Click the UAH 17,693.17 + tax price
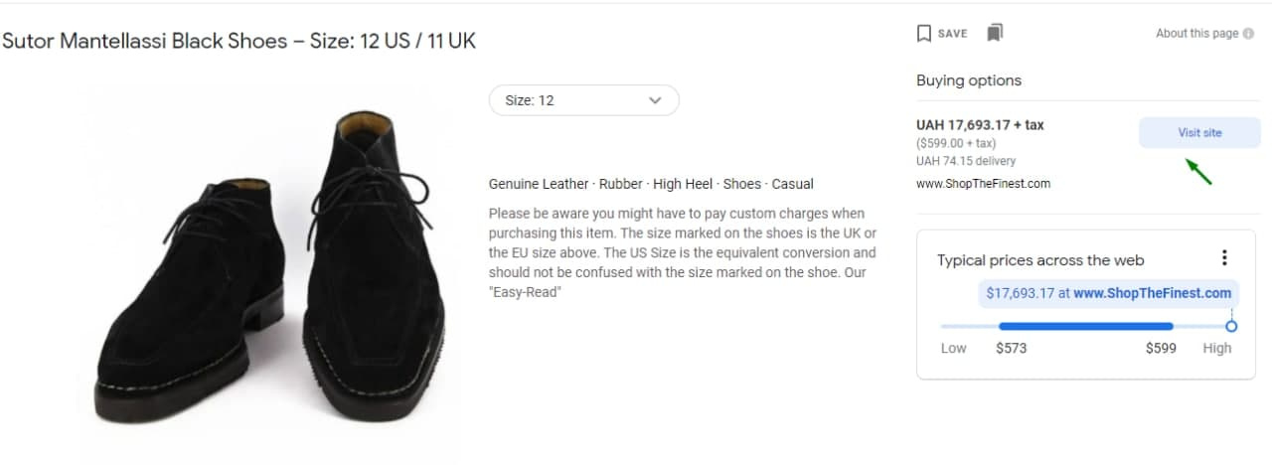 click(980, 125)
